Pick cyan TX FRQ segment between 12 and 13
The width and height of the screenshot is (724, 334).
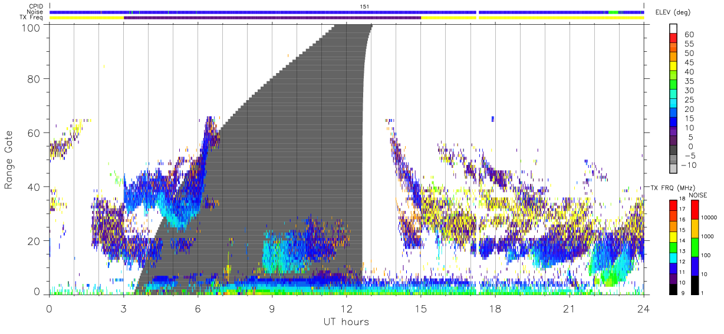pos(673,257)
